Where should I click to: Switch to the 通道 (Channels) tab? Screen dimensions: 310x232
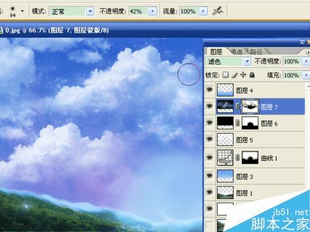(236, 51)
